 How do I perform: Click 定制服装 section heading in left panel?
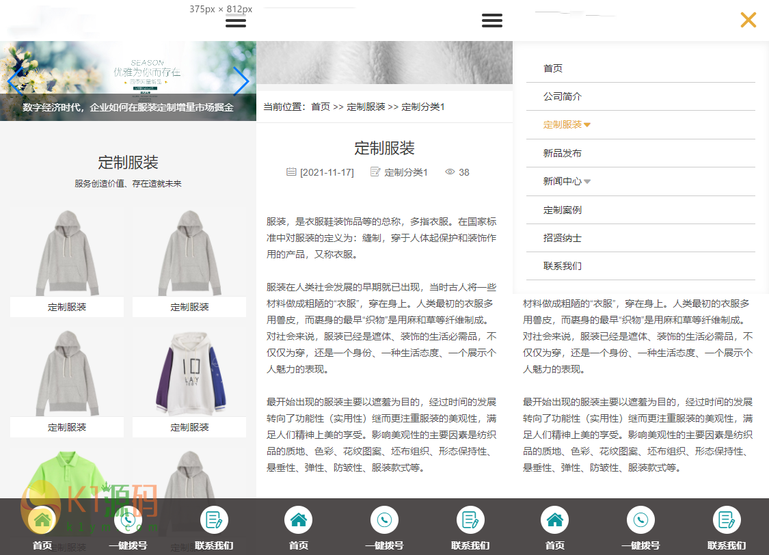(128, 162)
